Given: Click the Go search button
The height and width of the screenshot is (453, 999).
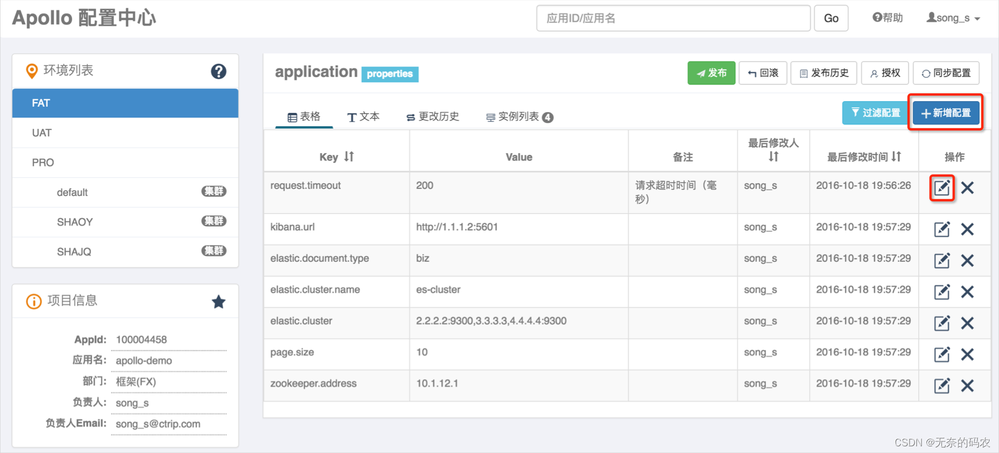Looking at the screenshot, I should pos(831,18).
